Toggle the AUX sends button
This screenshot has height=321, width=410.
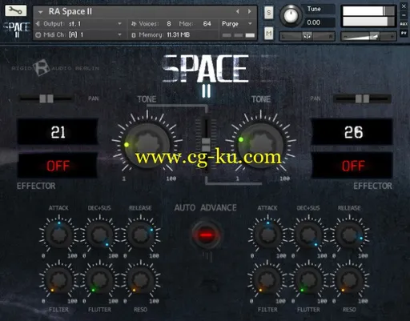point(404,24)
